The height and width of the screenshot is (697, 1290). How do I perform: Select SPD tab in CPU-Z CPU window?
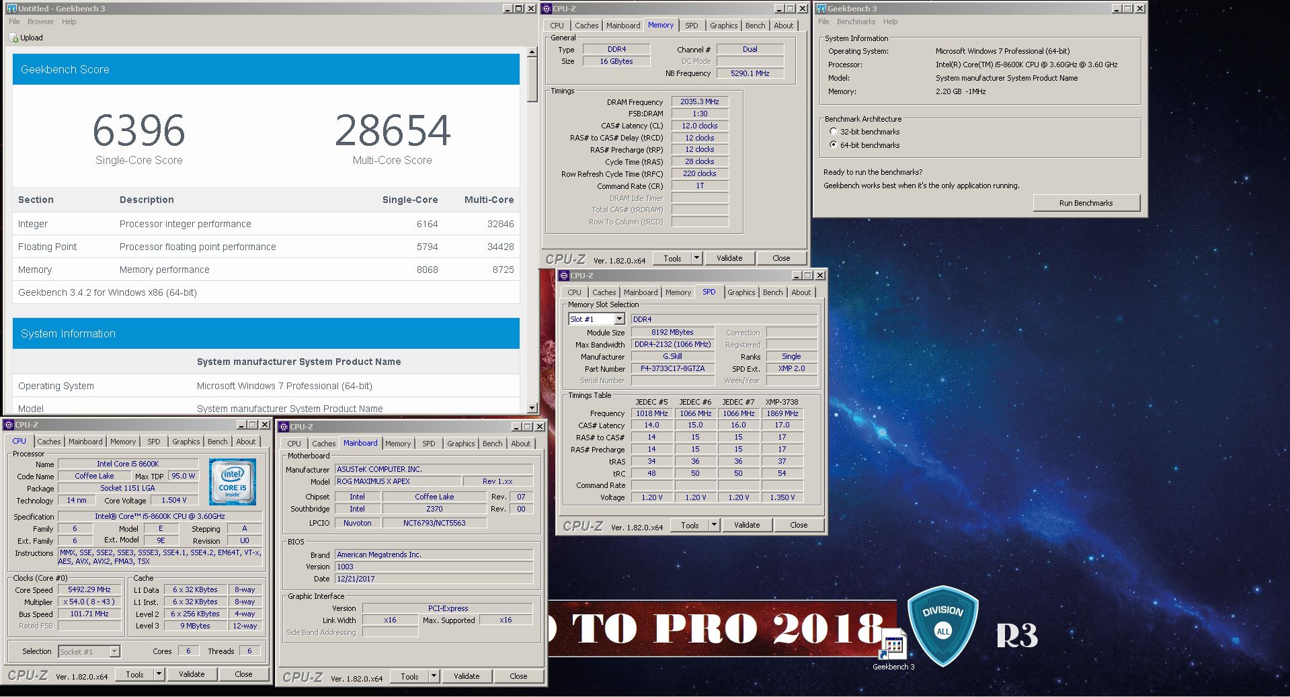(154, 442)
